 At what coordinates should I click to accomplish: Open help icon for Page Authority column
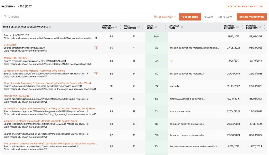click(x=138, y=27)
